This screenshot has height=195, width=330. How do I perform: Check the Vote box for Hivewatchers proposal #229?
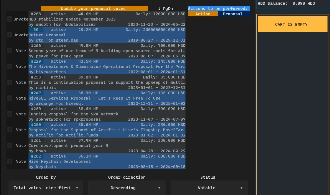(10, 67)
